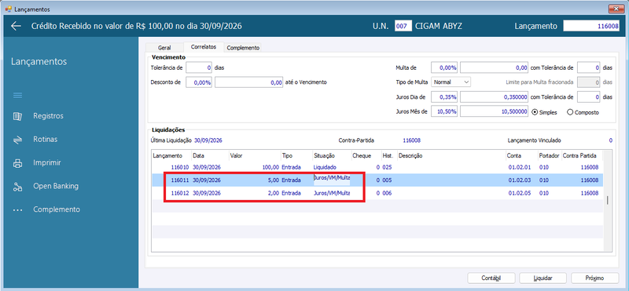Click account 01.02.01 cell
This screenshot has height=291, width=629.
tap(520, 167)
